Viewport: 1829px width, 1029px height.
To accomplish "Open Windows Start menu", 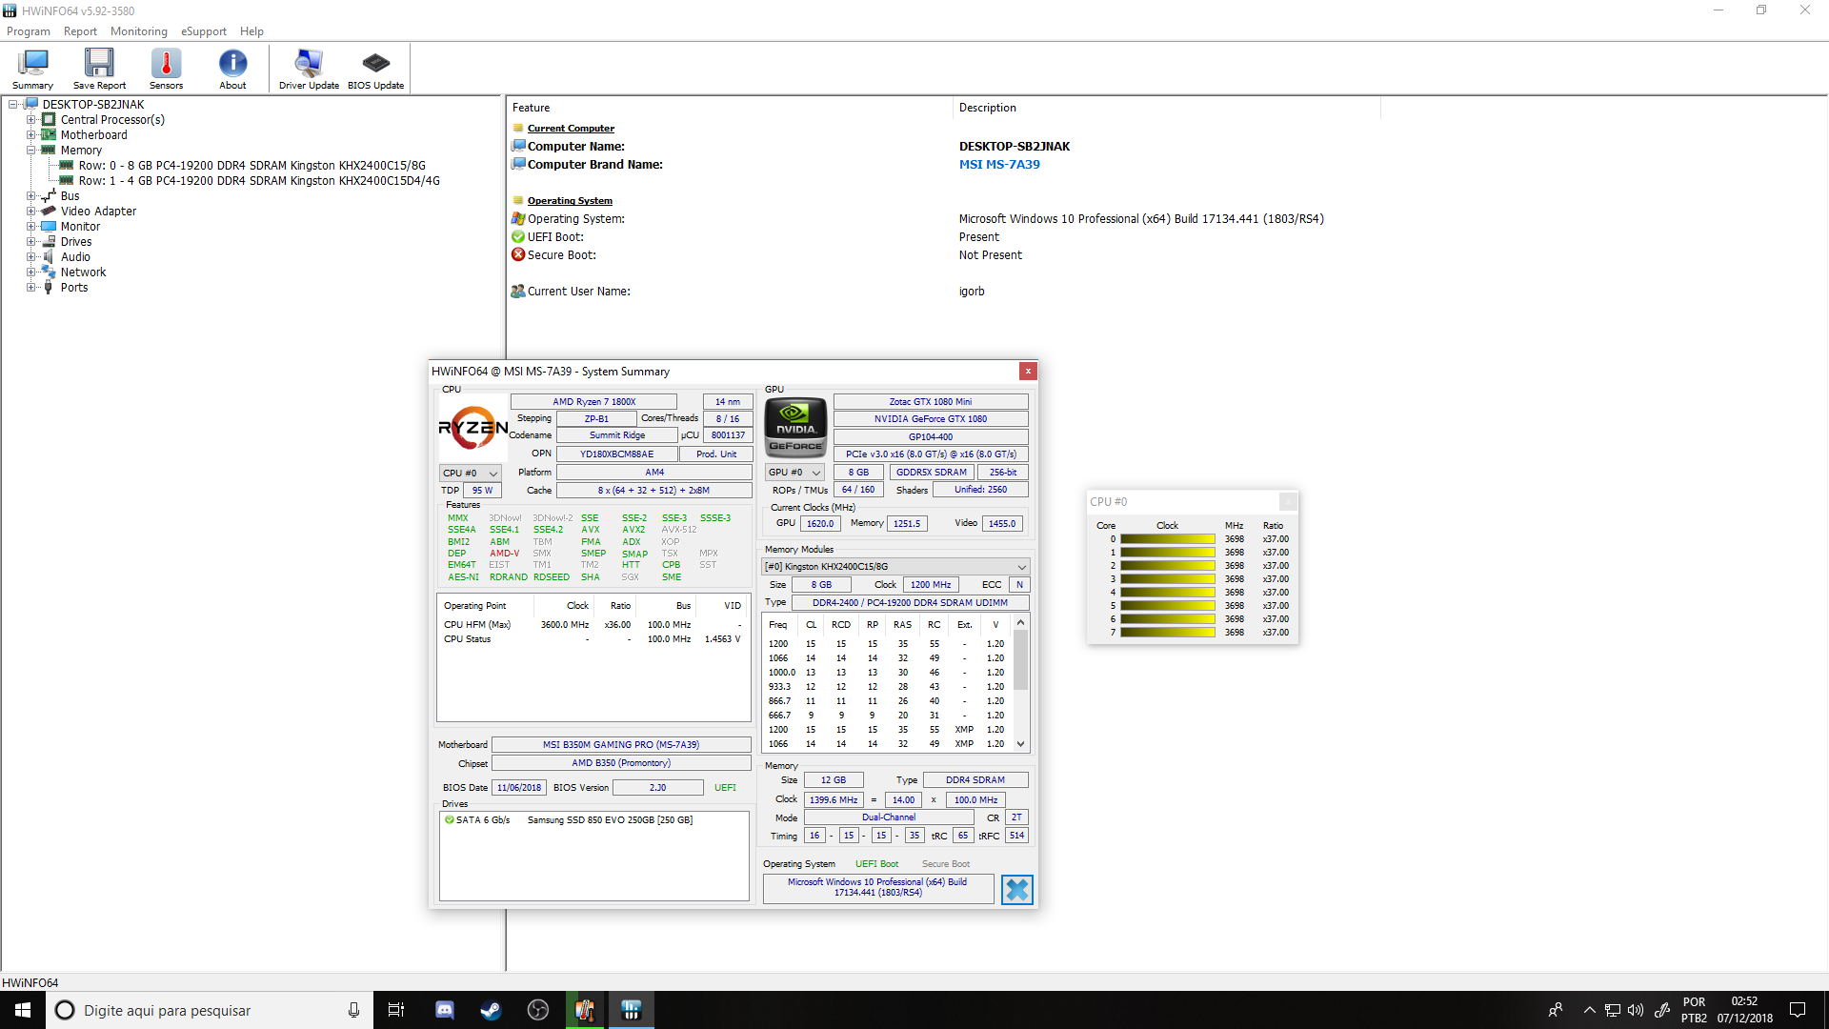I will tap(23, 1010).
